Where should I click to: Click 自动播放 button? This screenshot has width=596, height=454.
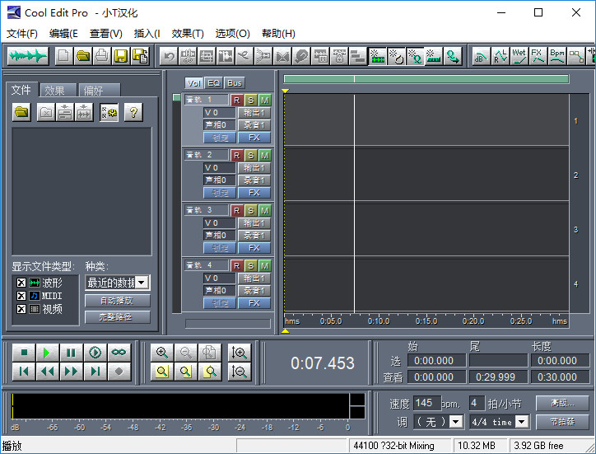click(118, 301)
